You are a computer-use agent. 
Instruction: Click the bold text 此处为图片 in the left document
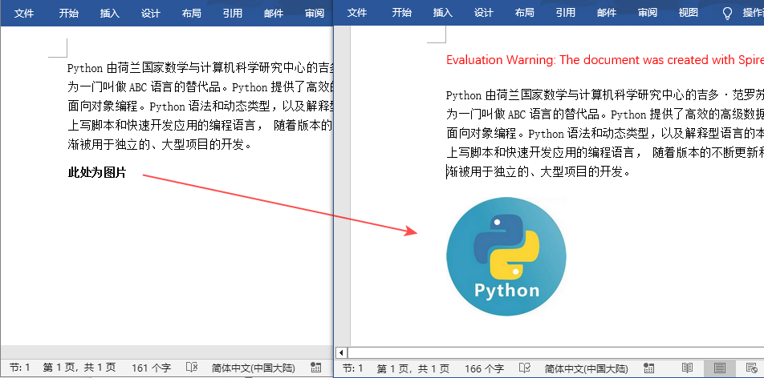96,173
